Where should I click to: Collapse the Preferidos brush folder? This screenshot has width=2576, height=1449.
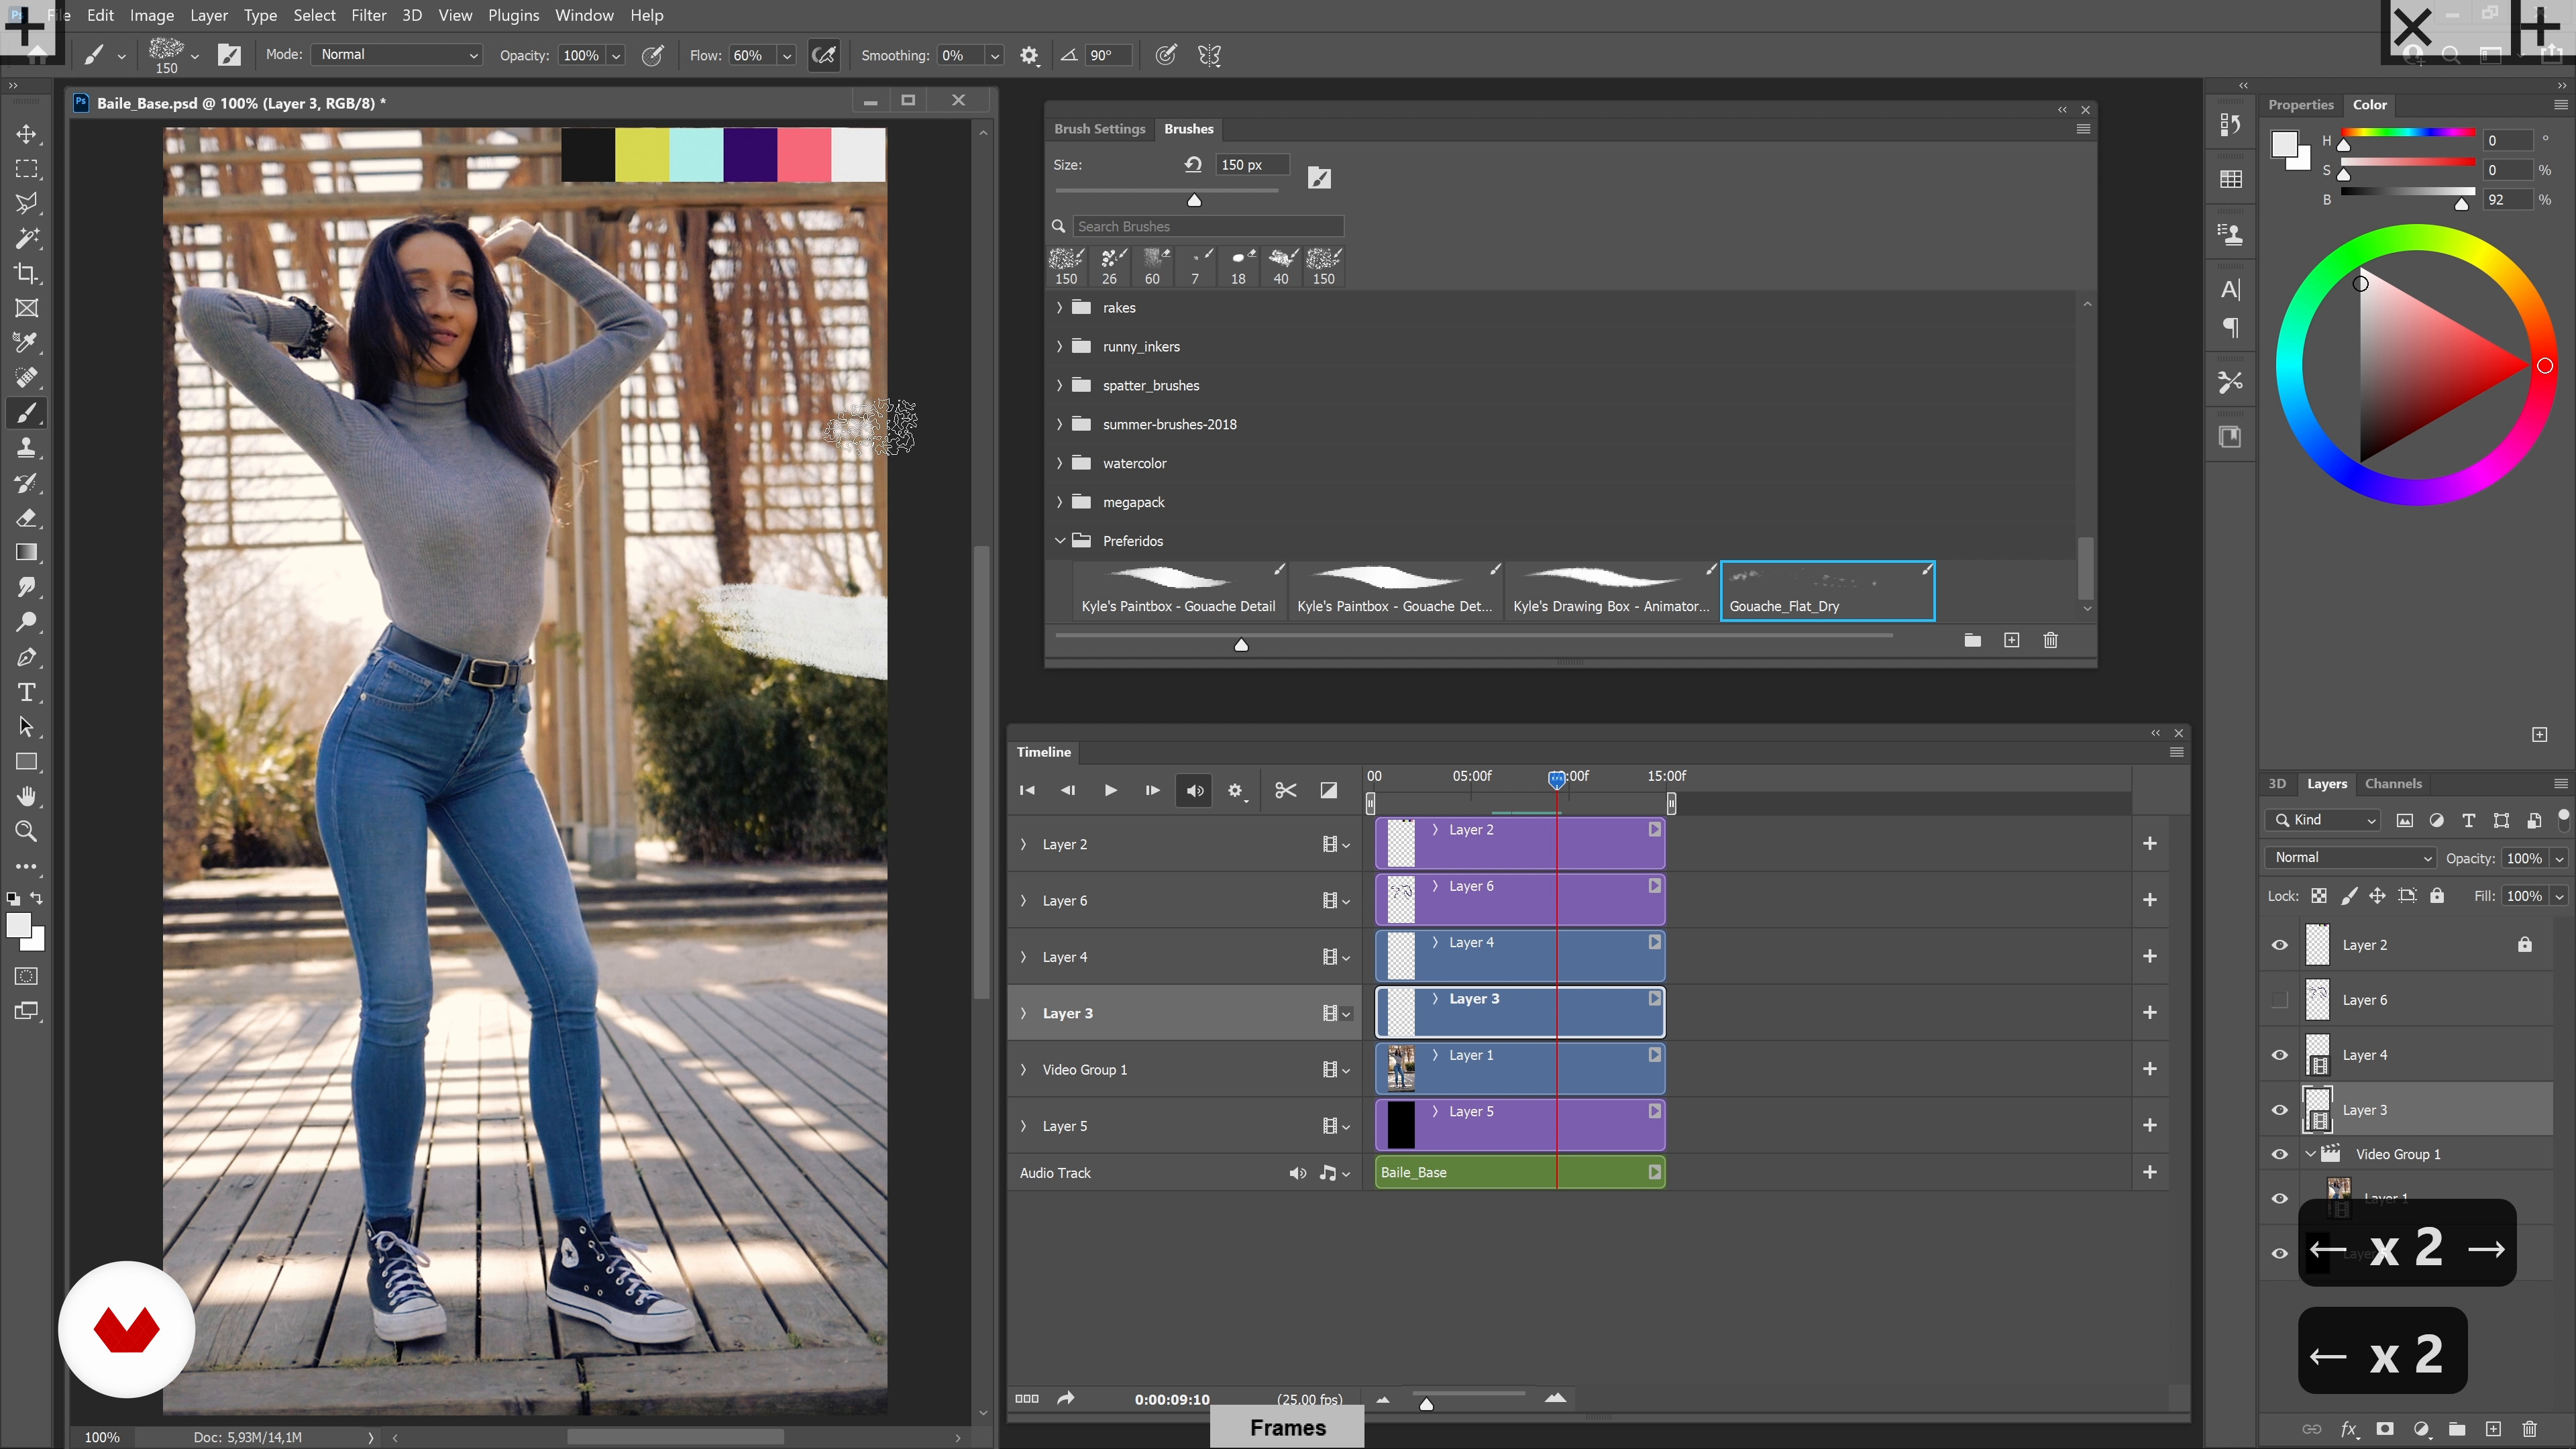click(x=1059, y=541)
